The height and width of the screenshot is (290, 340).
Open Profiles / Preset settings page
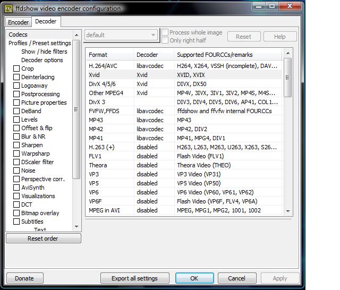pos(40,43)
